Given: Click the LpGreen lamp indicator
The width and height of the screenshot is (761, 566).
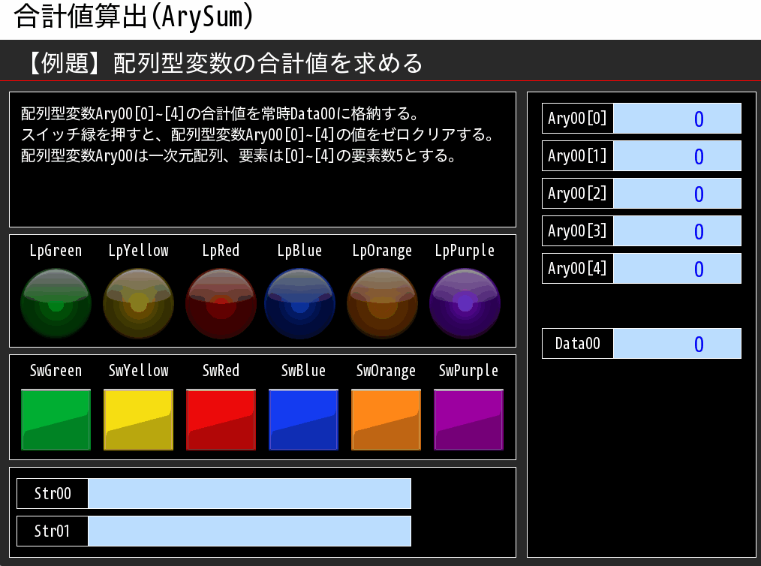Looking at the screenshot, I should (56, 303).
